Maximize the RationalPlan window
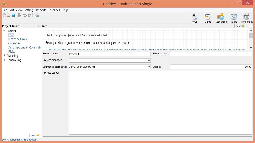The height and width of the screenshot is (143, 255). click(x=238, y=3)
